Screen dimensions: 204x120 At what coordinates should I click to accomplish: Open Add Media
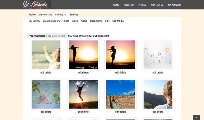[118, 21]
